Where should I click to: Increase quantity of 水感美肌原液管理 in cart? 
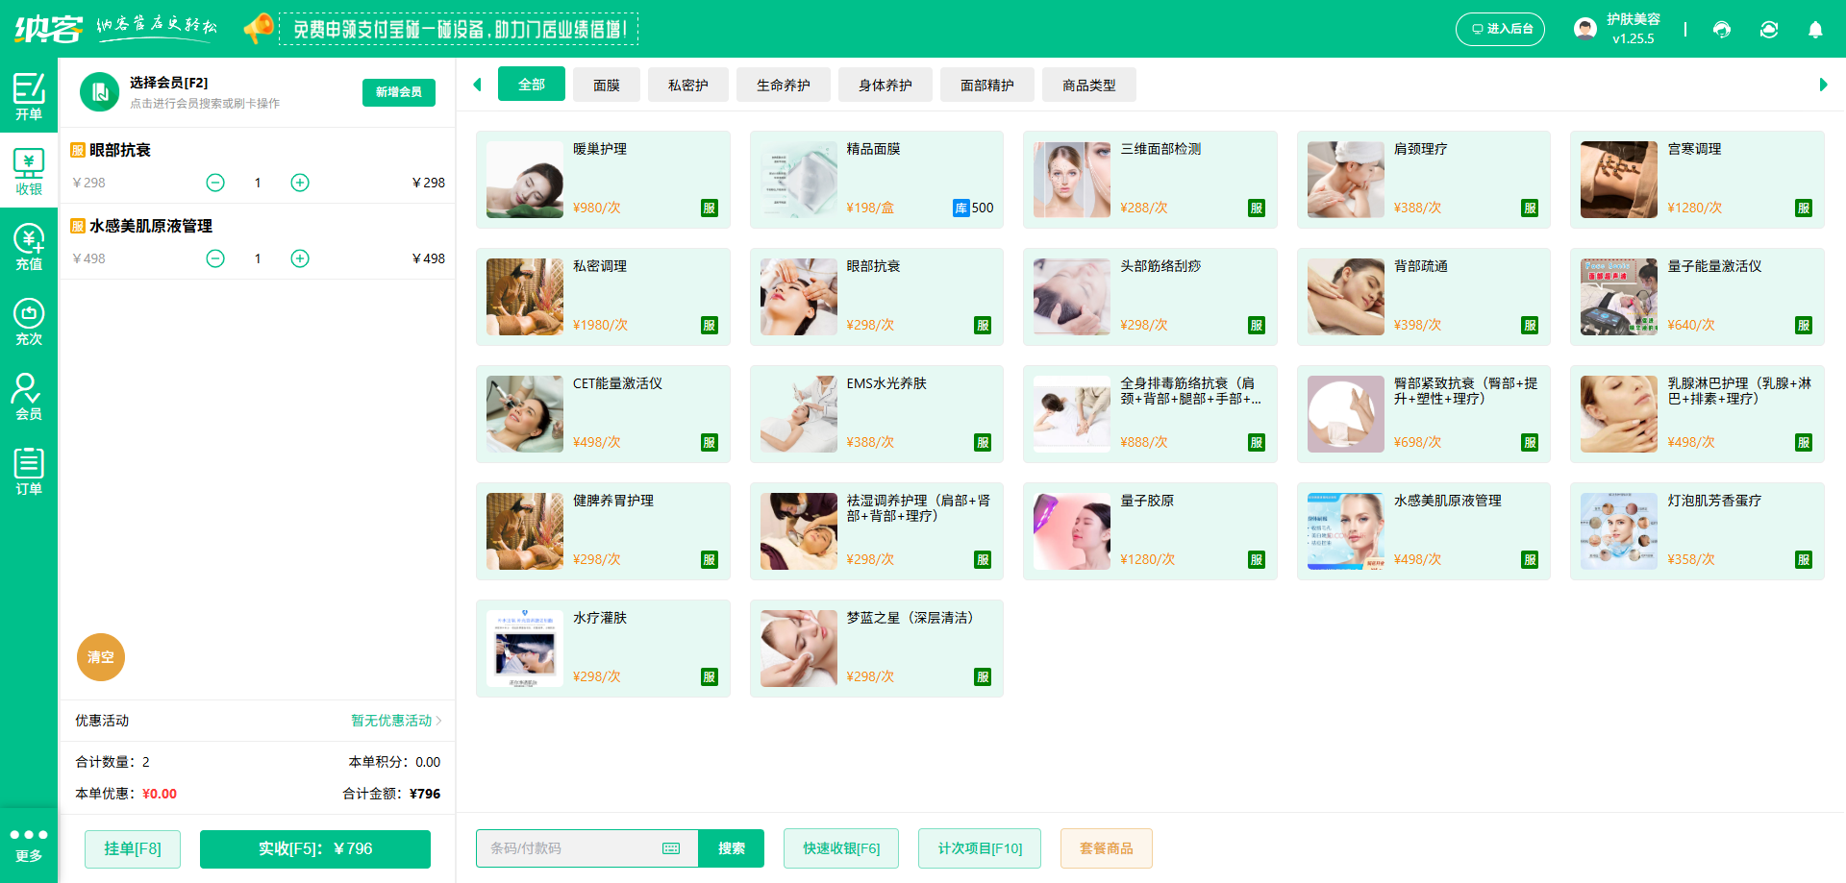pos(300,258)
